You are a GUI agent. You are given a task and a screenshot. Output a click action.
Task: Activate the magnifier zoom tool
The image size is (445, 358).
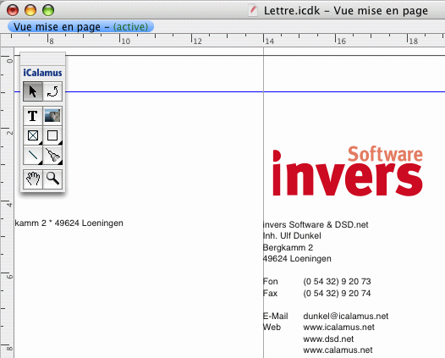tap(52, 179)
